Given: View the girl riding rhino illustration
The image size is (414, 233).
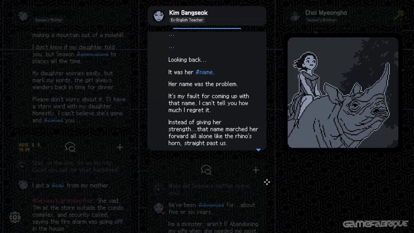Looking at the screenshot, I should [x=343, y=93].
